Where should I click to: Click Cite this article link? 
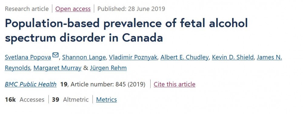point(175,84)
